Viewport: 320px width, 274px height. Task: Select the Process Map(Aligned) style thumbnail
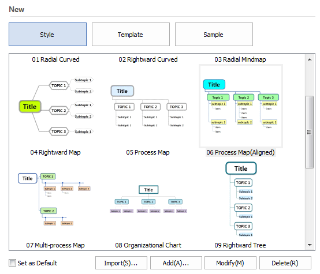pyautogui.click(x=241, y=106)
